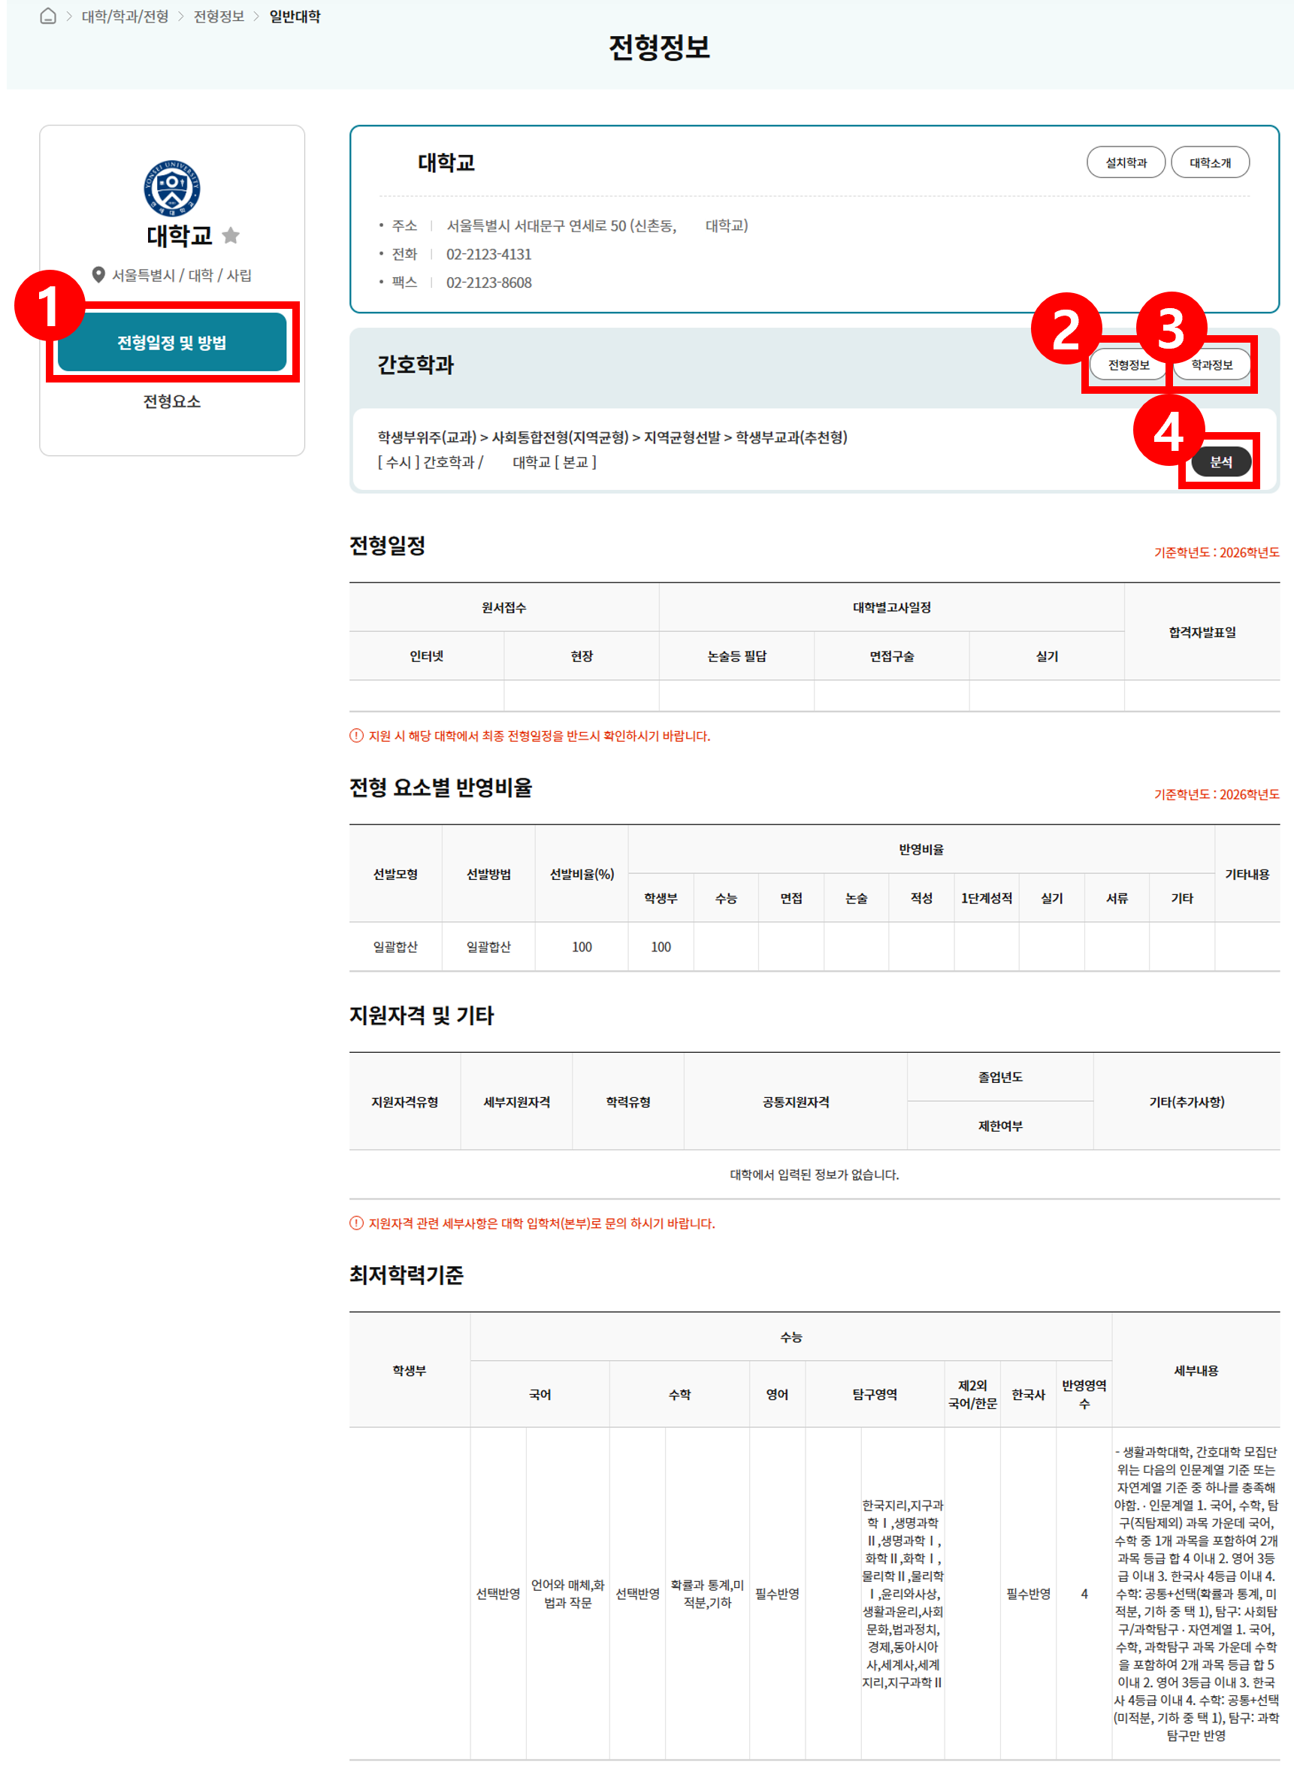
Task: Click the phone number 02-2123-4131
Action: pos(488,254)
